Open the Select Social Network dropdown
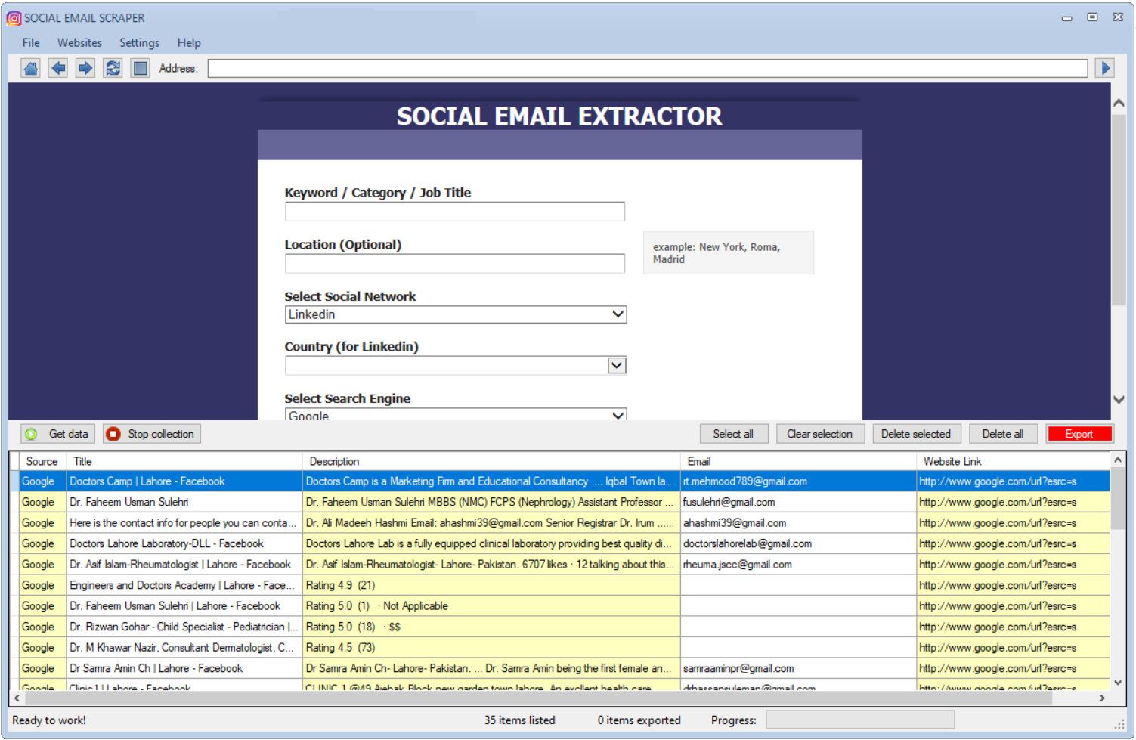Image resolution: width=1136 pixels, height=740 pixels. (618, 314)
